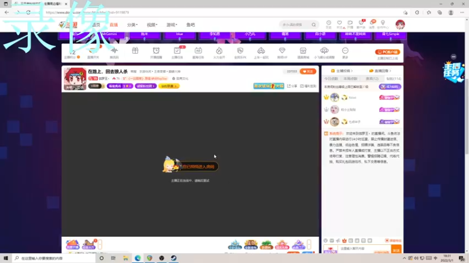Open followed list heart icon

(x=339, y=23)
